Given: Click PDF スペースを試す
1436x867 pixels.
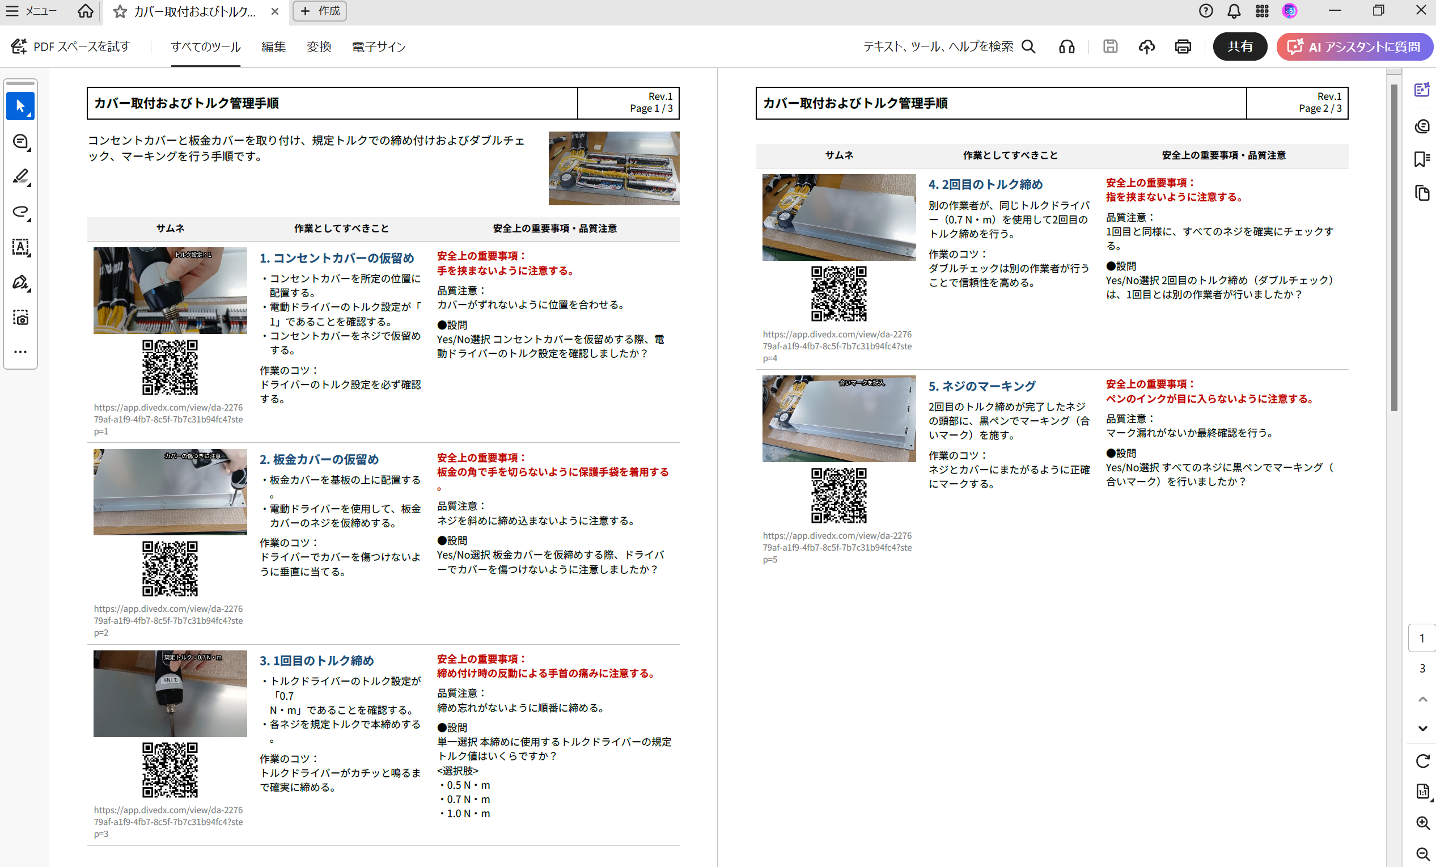Looking at the screenshot, I should point(70,46).
